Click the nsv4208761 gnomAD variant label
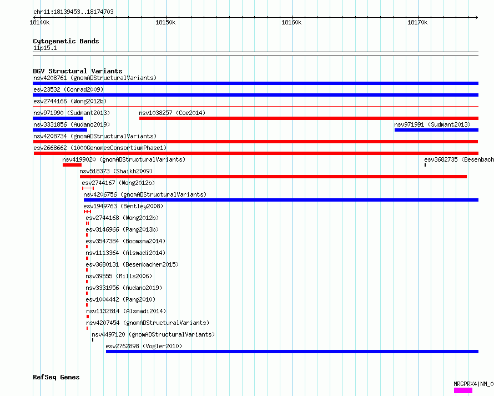The image size is (494, 396). [x=95, y=78]
